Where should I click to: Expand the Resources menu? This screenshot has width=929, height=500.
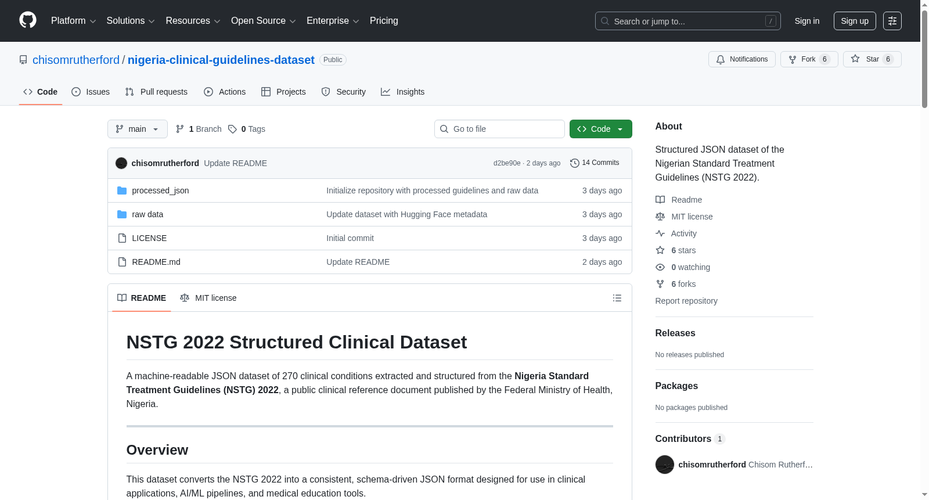pos(193,21)
